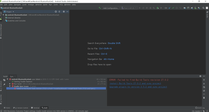209x112 pixels.
Task: Open the Build menu
Action: (45, 5)
